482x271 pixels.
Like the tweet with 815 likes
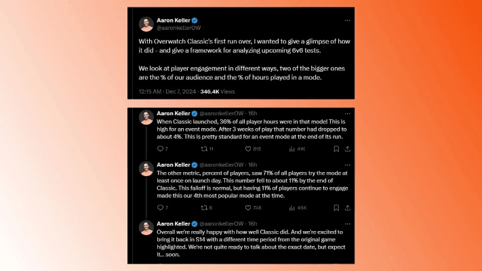click(x=250, y=148)
